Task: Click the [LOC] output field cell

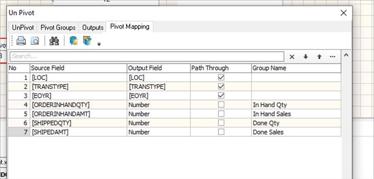Action: coord(158,78)
